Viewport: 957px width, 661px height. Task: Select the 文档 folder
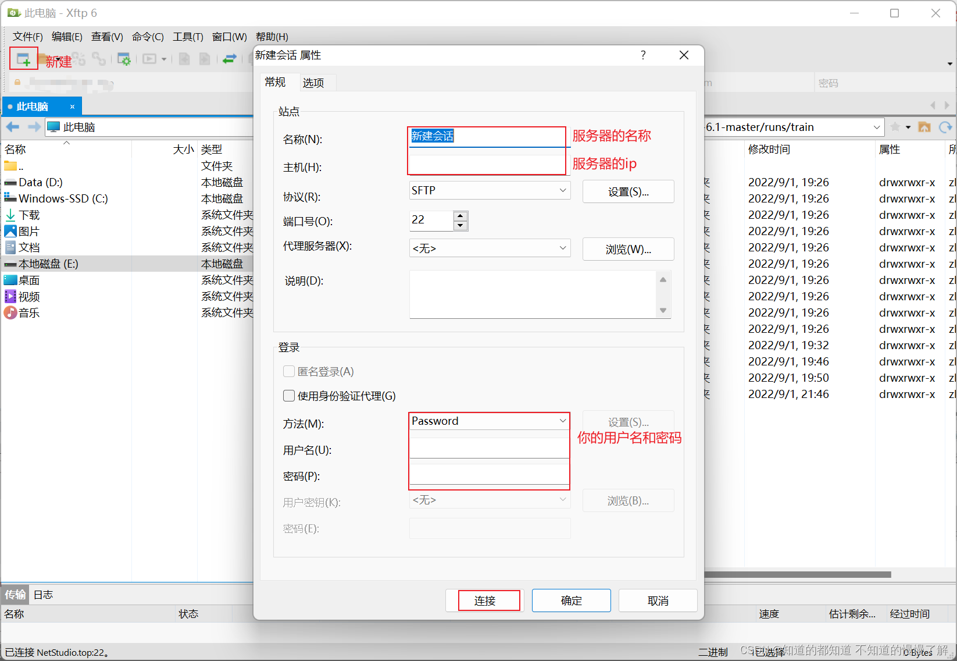point(22,247)
